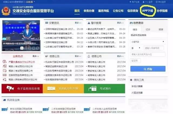Viewport: 173px width, 114px height.
Task: Click the blue 查询 search button
Action: pyautogui.click(x=148, y=69)
